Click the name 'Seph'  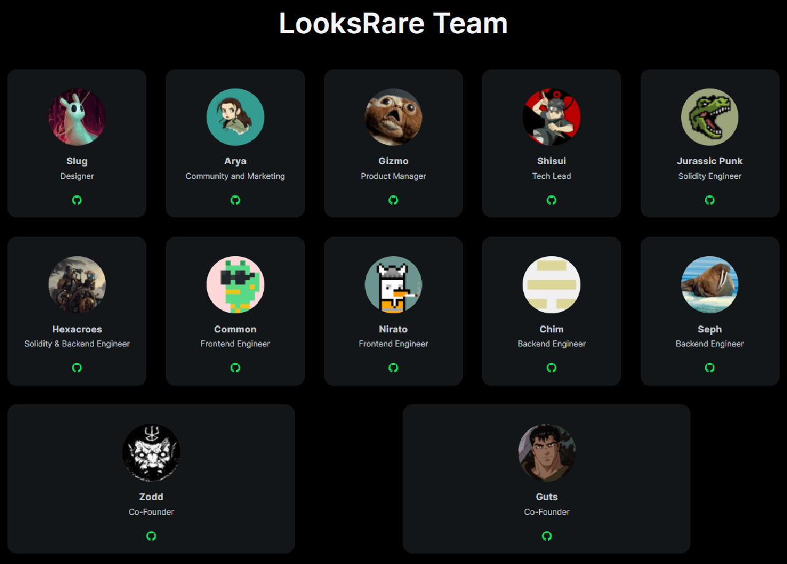click(710, 329)
